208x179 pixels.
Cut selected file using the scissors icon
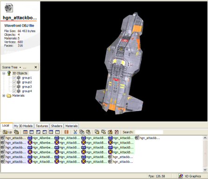pyautogui.click(x=75, y=132)
